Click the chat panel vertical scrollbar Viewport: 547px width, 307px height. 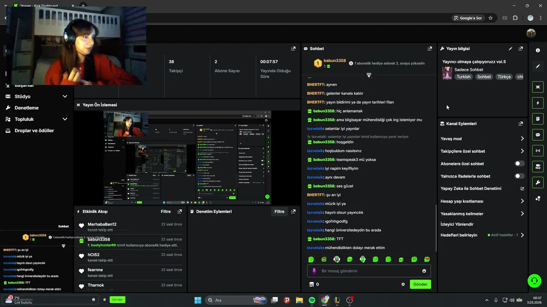click(435, 228)
